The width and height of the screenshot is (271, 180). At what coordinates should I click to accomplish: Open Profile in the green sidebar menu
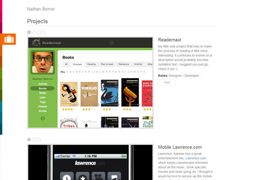[x=43, y=111]
